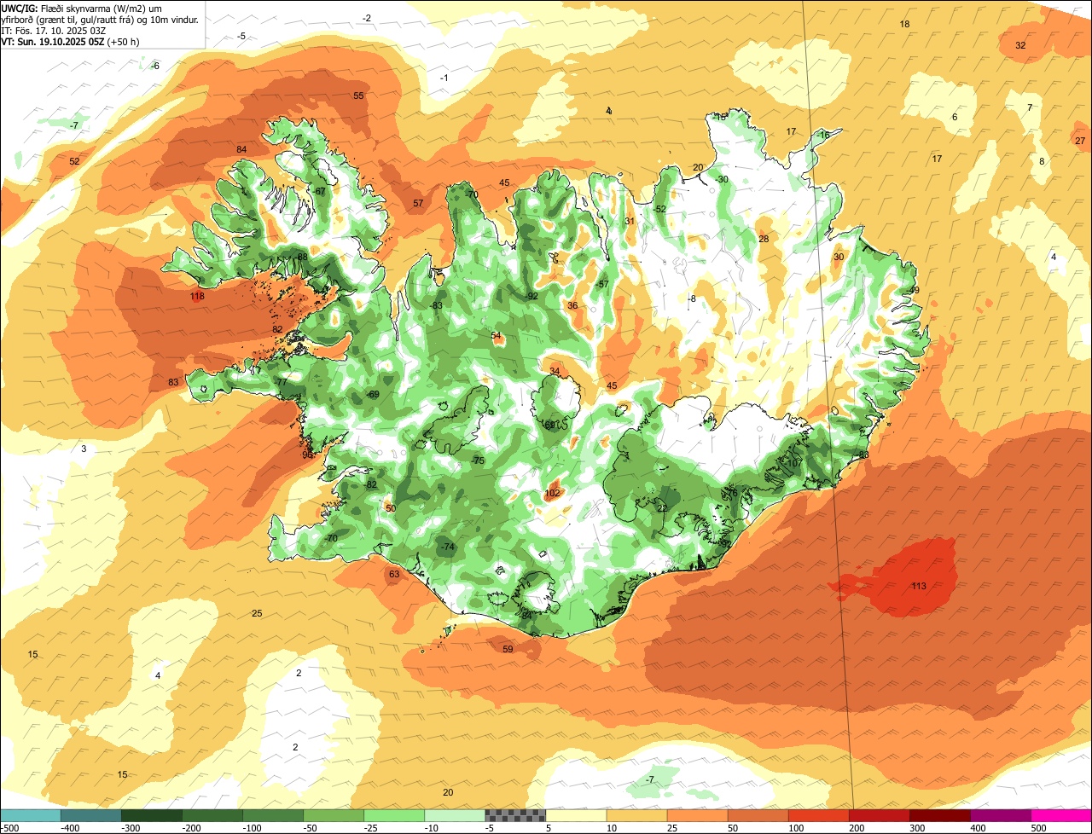This screenshot has width=1092, height=834.
Task: Pick the red 200 to 300 swatch
Action: [879, 815]
